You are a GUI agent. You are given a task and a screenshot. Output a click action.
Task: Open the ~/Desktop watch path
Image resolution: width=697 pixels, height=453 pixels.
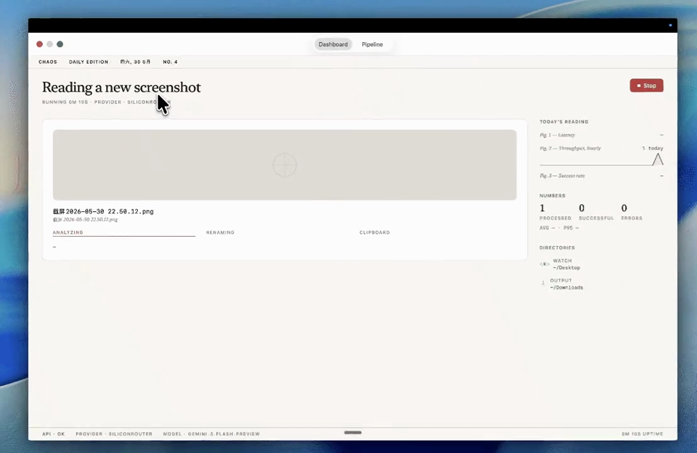566,268
